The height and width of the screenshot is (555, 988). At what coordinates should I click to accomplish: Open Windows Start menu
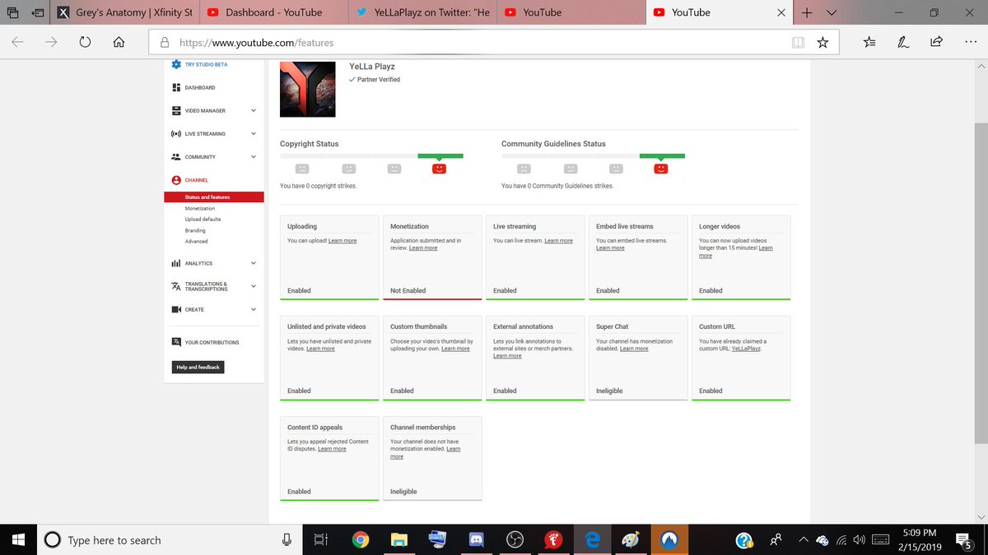coord(19,539)
